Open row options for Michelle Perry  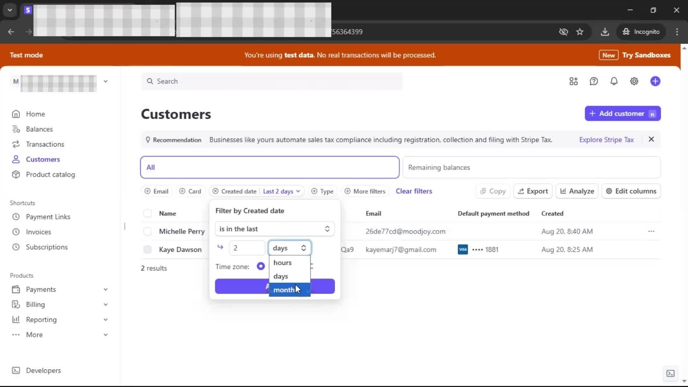(x=651, y=231)
